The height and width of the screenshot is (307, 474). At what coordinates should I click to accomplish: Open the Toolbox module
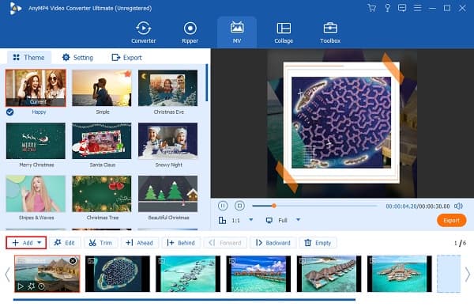pos(330,32)
